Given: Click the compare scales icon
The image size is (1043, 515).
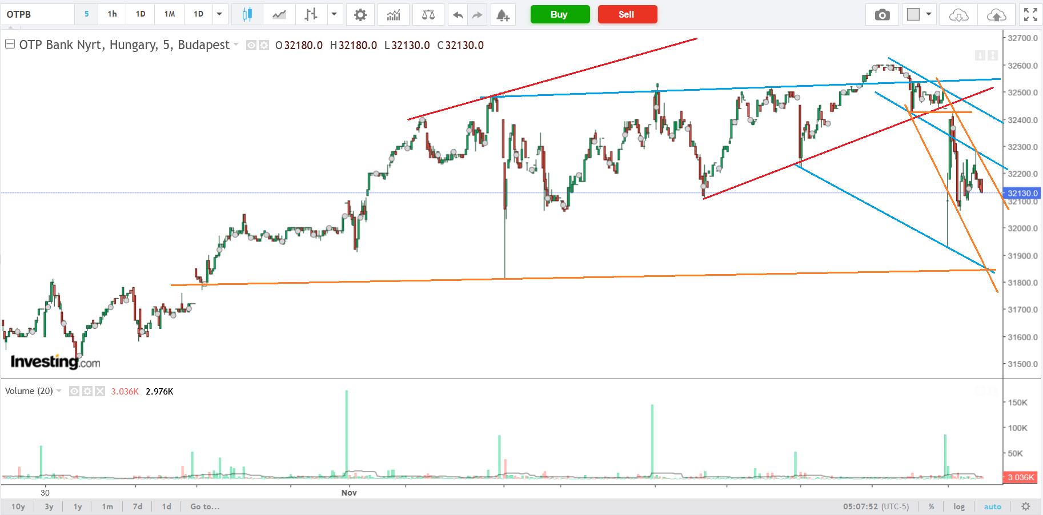Looking at the screenshot, I should coord(428,14).
